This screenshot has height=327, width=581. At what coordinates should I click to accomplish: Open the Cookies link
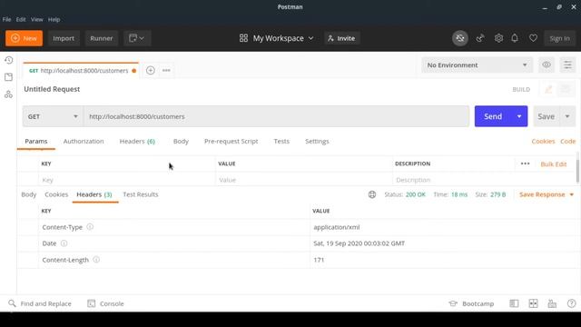543,142
